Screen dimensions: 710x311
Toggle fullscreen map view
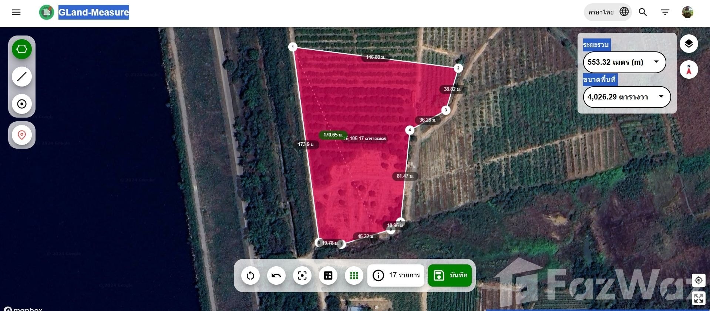(x=699, y=298)
